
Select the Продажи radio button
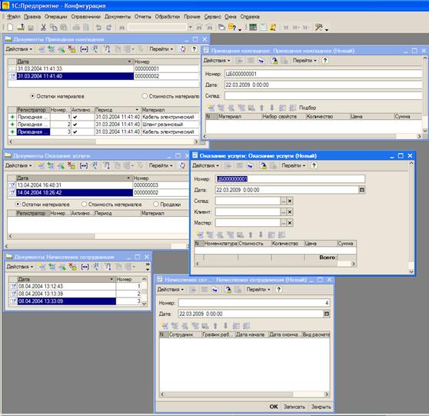(x=156, y=205)
